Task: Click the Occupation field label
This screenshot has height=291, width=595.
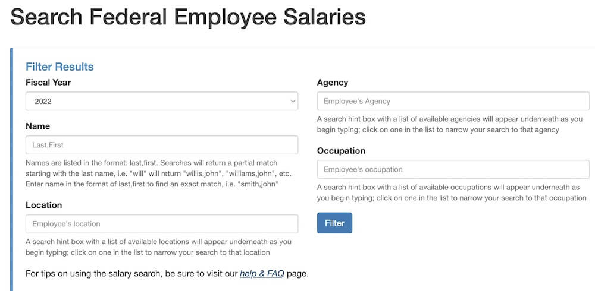Action: click(x=341, y=151)
